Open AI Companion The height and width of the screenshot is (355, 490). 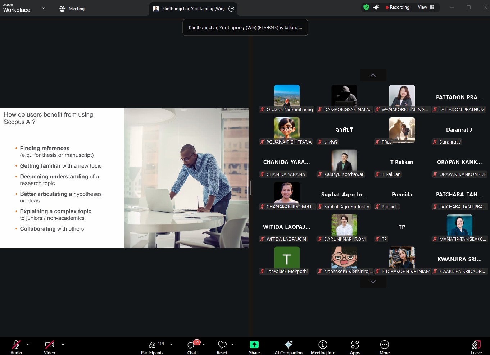pos(288,345)
